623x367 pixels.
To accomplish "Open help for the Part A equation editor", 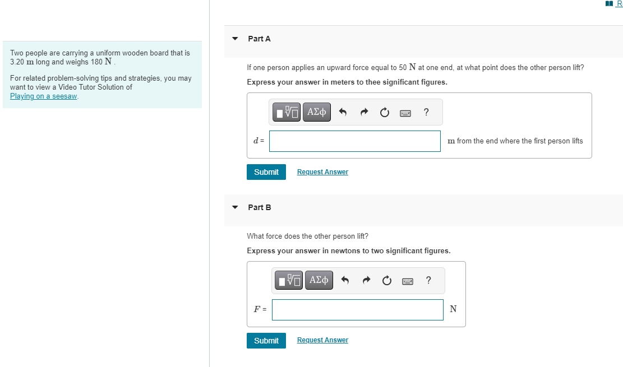I will [426, 112].
